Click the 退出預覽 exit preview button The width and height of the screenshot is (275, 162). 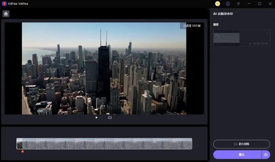(242, 144)
